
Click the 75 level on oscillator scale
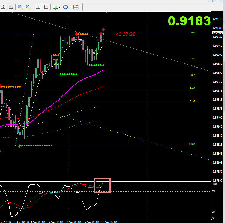(214, 191)
